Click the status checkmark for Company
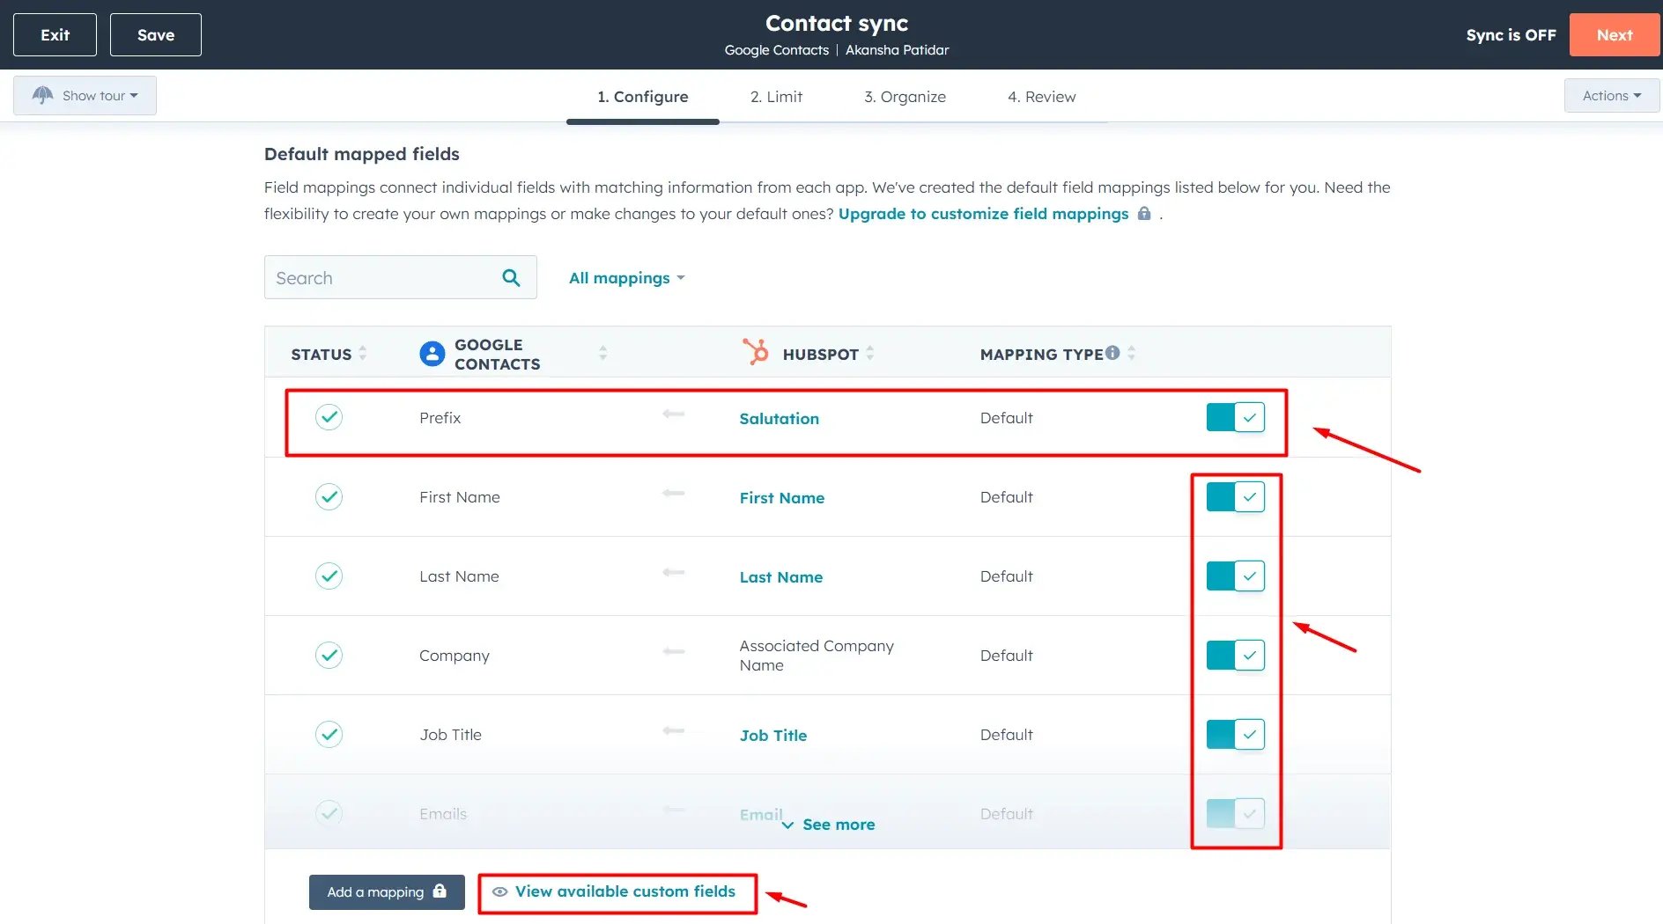The height and width of the screenshot is (924, 1663). pos(329,655)
